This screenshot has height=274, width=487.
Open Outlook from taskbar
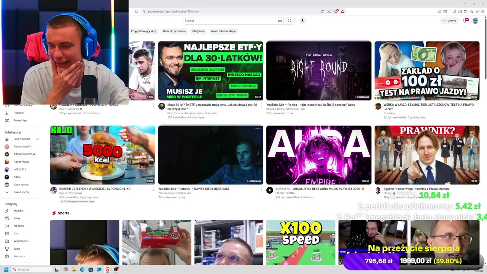pos(99,269)
